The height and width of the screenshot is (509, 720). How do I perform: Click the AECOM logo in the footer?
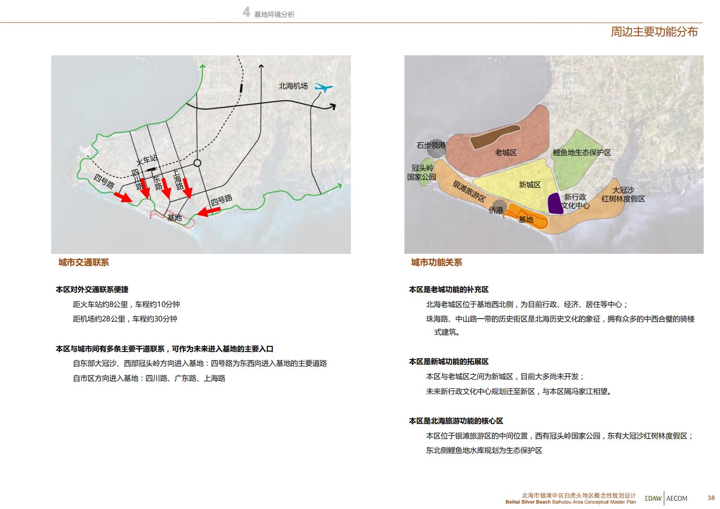(x=677, y=498)
